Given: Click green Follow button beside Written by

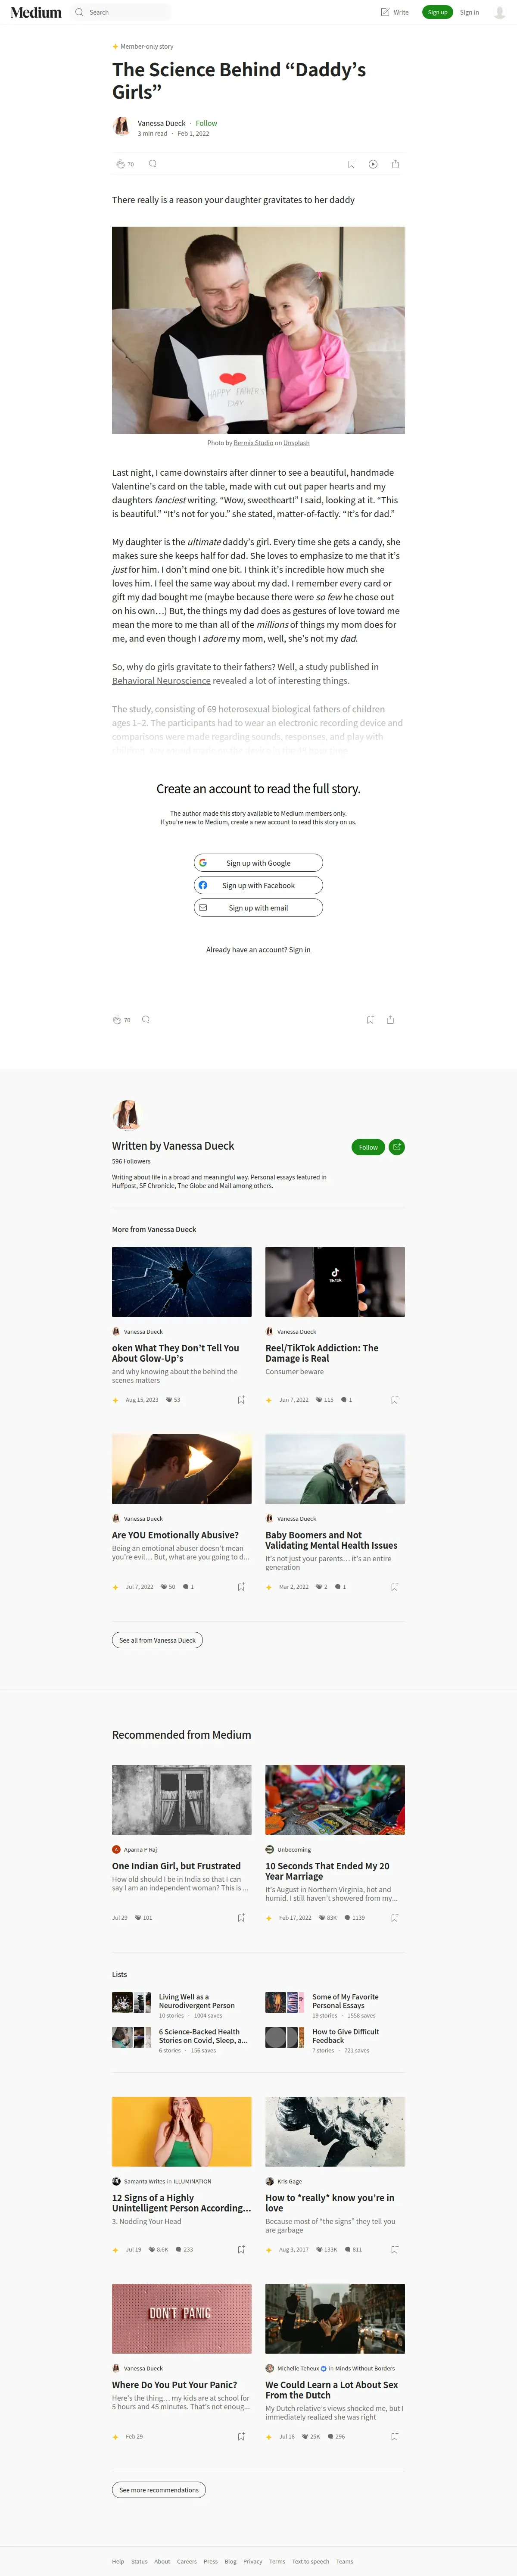Looking at the screenshot, I should (368, 1147).
